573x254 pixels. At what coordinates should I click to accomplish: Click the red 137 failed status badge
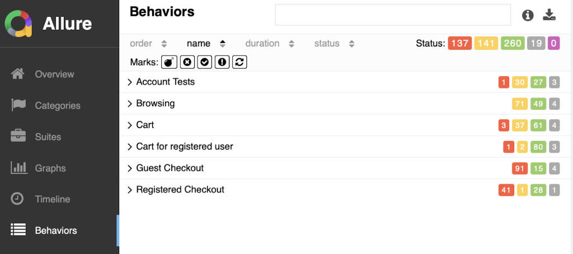pyautogui.click(x=459, y=44)
